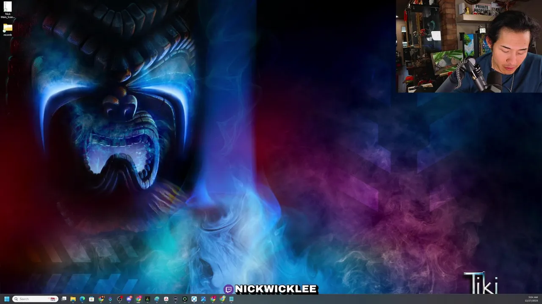Open the green ring app in taskbar
This screenshot has height=304, width=542.
[x=185, y=299]
